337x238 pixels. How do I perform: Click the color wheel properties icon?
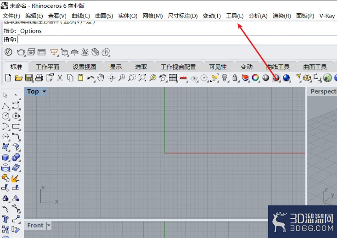point(255,78)
